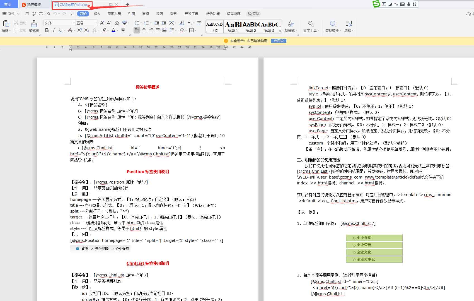Viewport: 474px width, 301px height.
Task: Toggle left text alignment
Action: [137, 30]
